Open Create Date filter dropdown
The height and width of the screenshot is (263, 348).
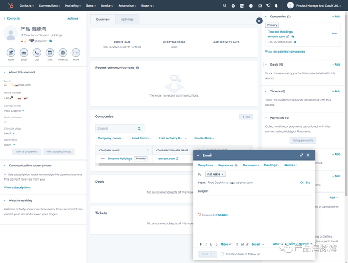click(204, 138)
